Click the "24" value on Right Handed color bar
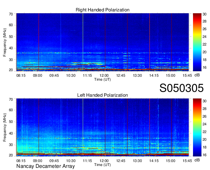 204,37
